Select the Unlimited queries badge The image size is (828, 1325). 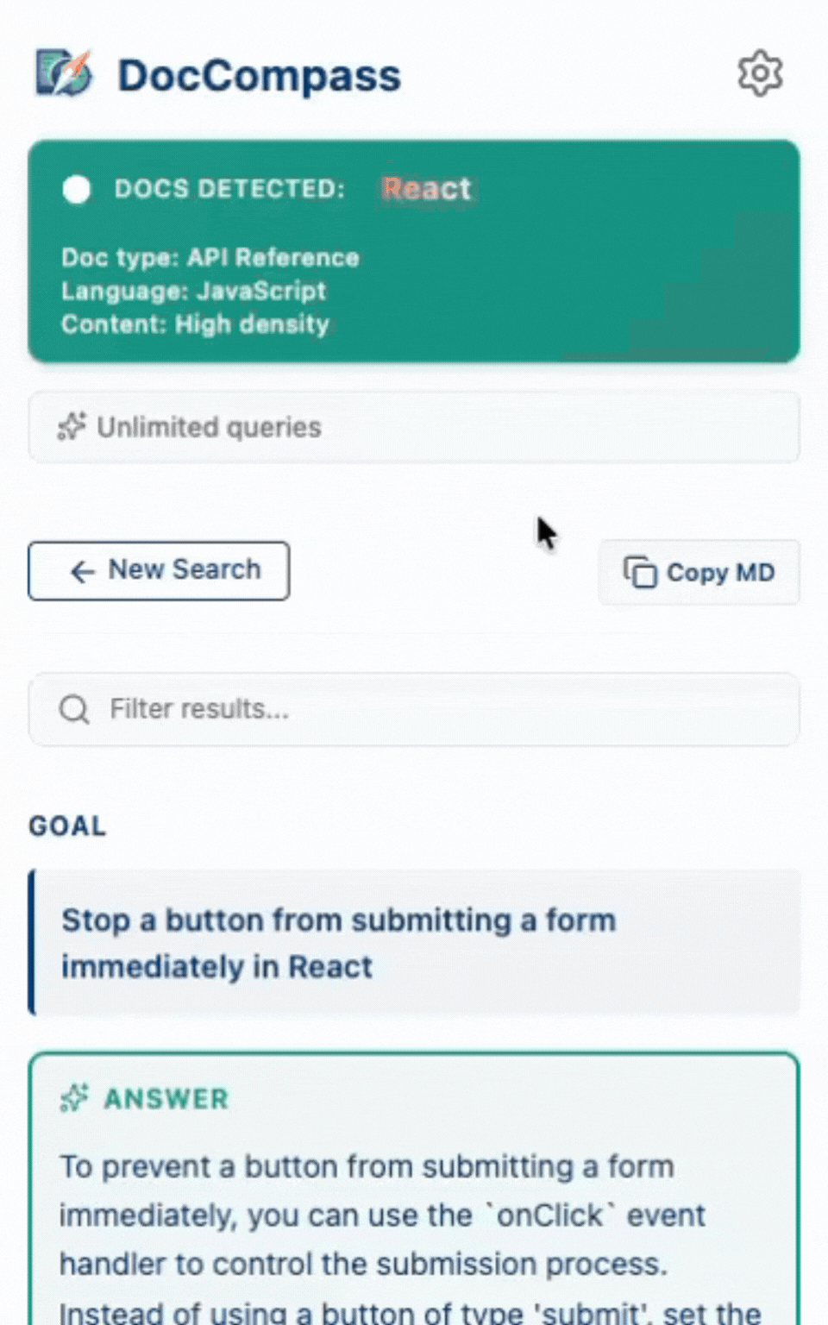pos(414,427)
